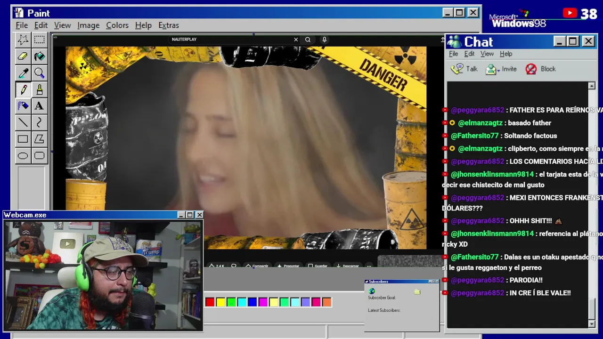Select the Ellipse shape tool
The height and width of the screenshot is (339, 603).
pos(23,155)
